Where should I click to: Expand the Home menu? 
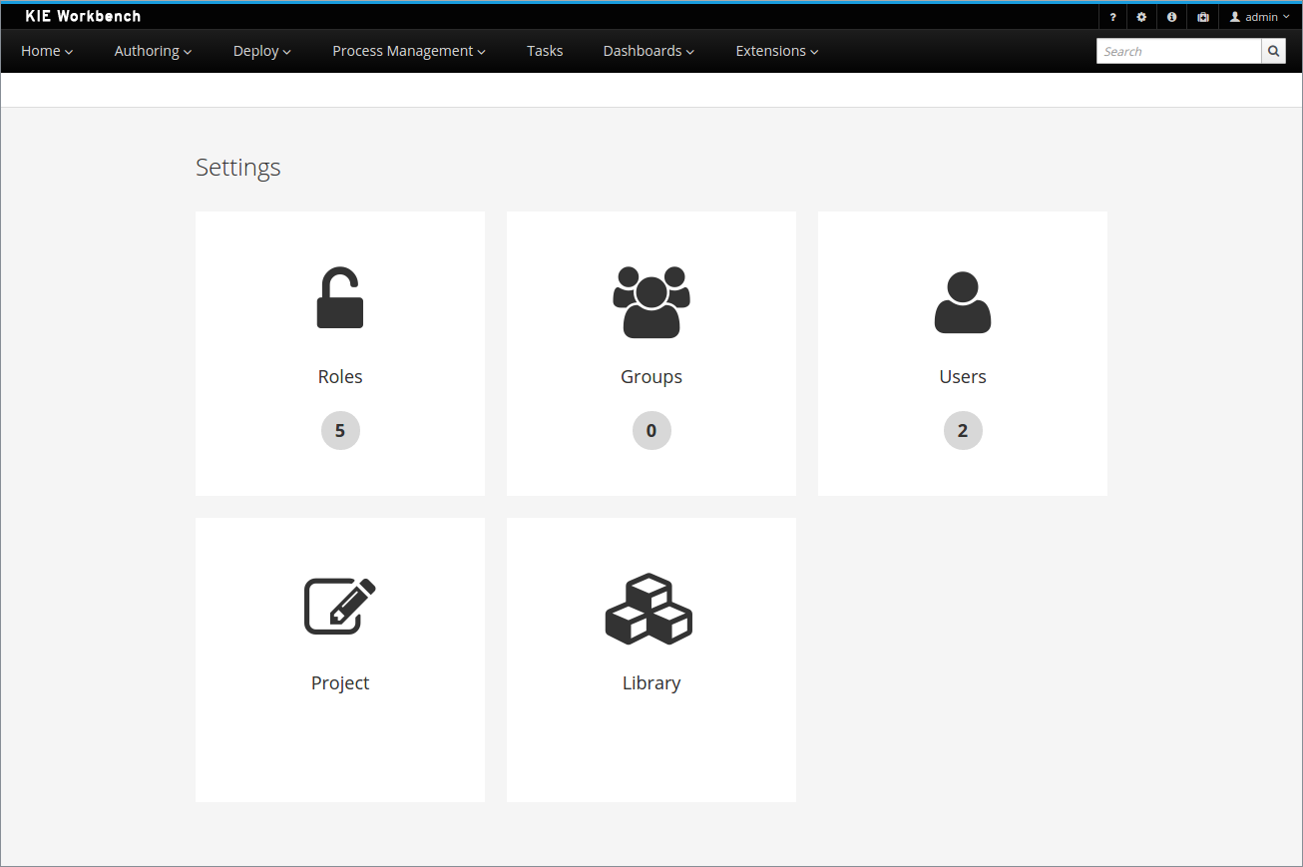pyautogui.click(x=47, y=51)
